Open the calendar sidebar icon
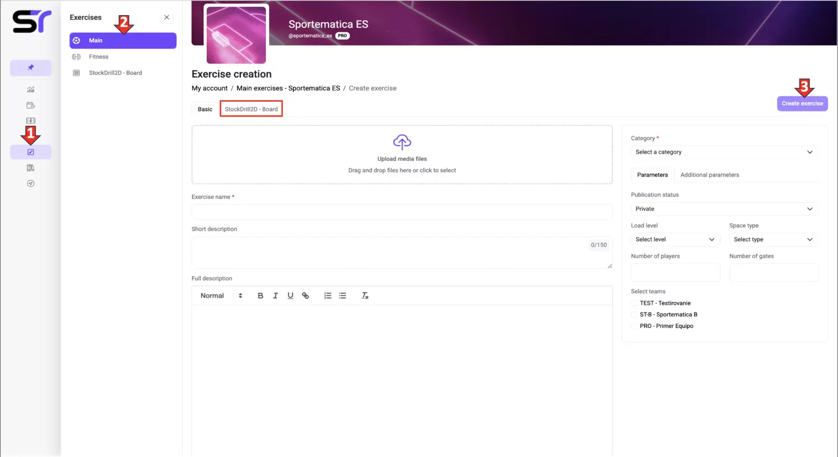This screenshot has height=457, width=838. click(31, 105)
